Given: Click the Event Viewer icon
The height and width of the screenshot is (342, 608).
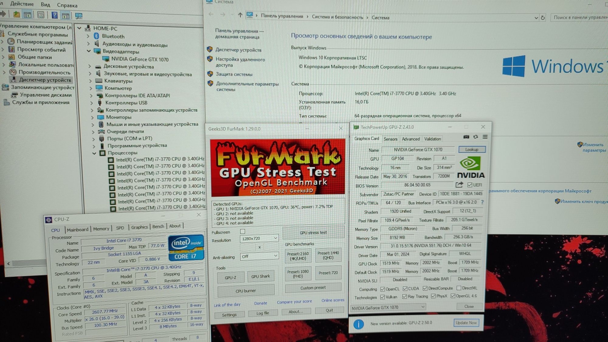Looking at the screenshot, I should pos(12,49).
